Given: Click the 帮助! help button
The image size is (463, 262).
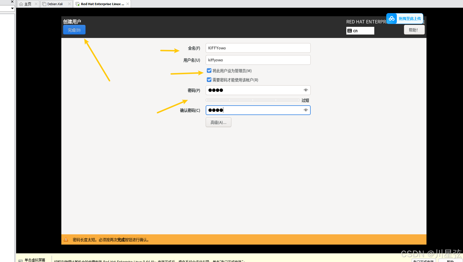Looking at the screenshot, I should (x=414, y=30).
